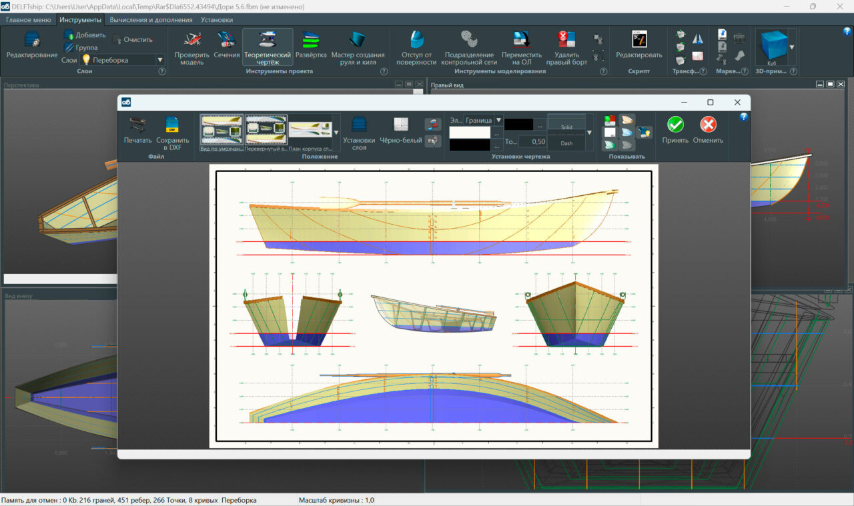The image size is (854, 506).
Task: Click the upper black color swatch
Action: [x=519, y=125]
